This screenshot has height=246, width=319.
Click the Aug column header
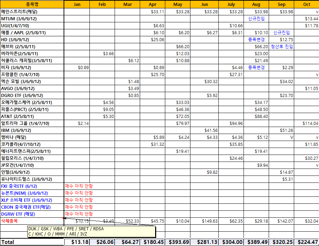[256, 4]
